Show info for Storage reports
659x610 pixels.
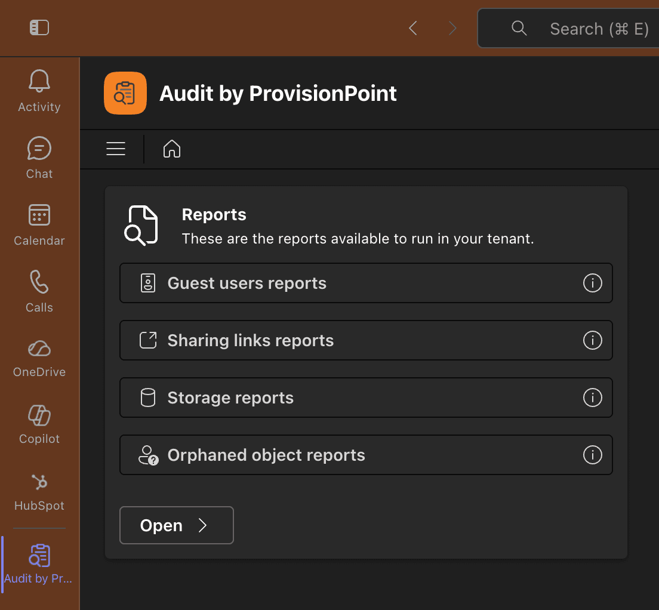(592, 398)
